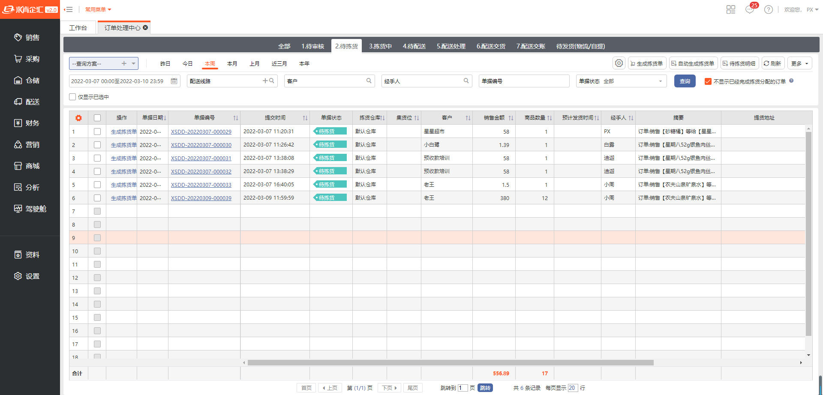
Task: Click the vertical table scrollbar
Action: [808, 233]
